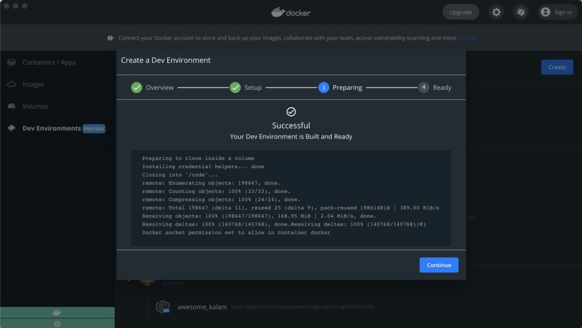Viewport: 582px width, 328px height.
Task: Open the troubleshoot bug icon
Action: coord(521,13)
